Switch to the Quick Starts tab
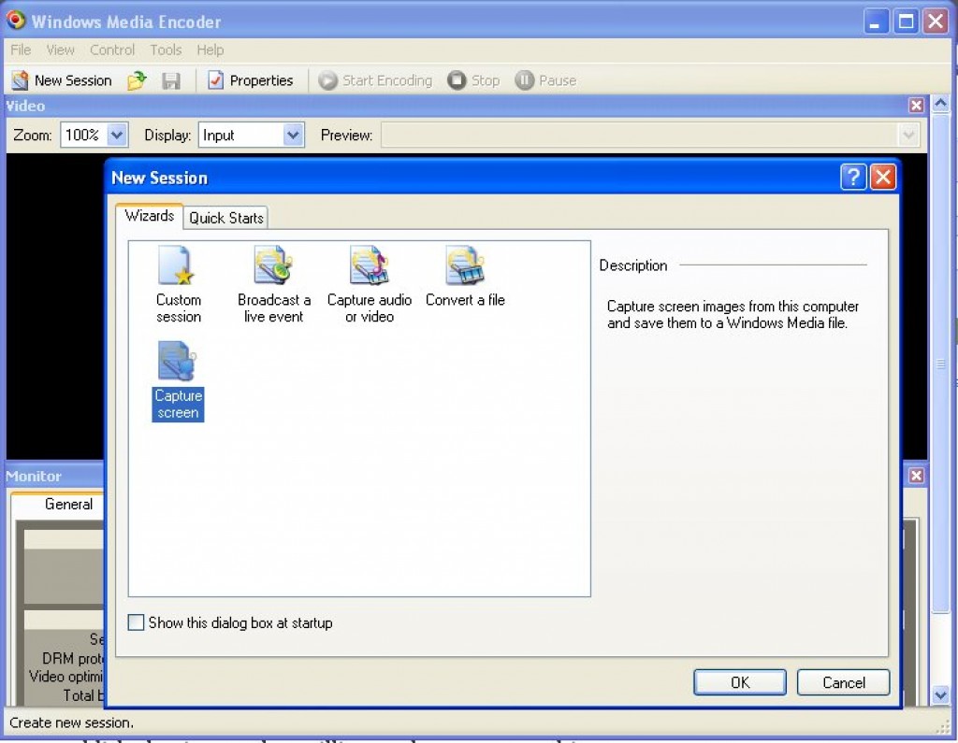The height and width of the screenshot is (743, 958). click(225, 217)
